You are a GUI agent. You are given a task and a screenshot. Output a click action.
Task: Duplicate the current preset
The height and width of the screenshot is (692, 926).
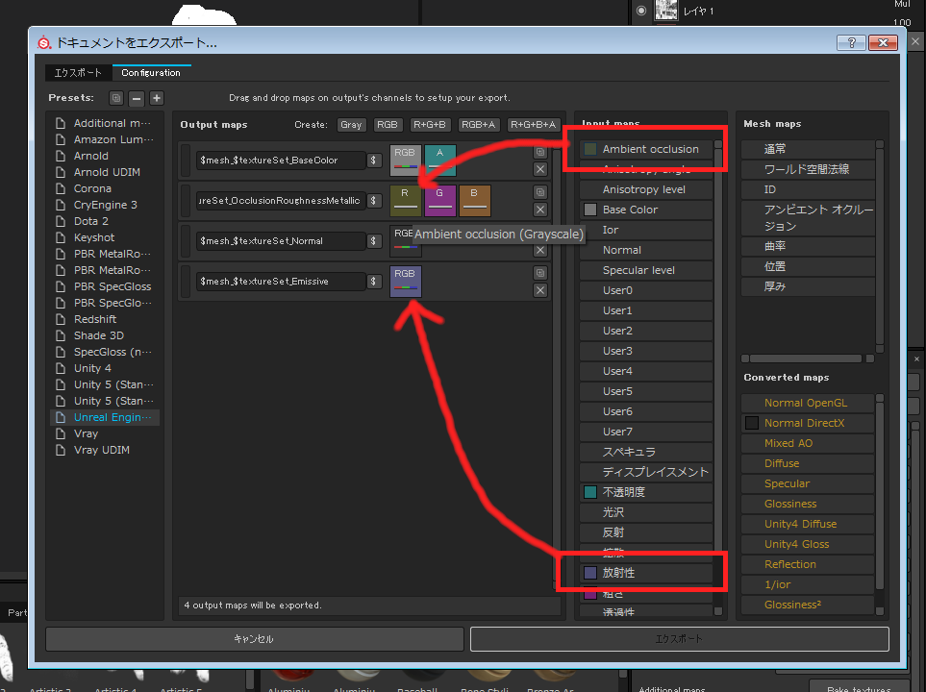click(x=114, y=97)
